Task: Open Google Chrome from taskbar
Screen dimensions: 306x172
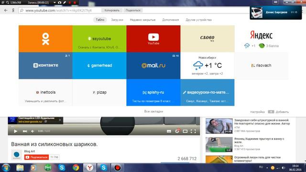Action: [76, 168]
